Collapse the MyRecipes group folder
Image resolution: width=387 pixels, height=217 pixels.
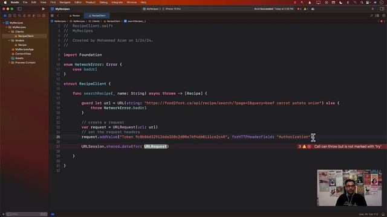tap(7, 27)
